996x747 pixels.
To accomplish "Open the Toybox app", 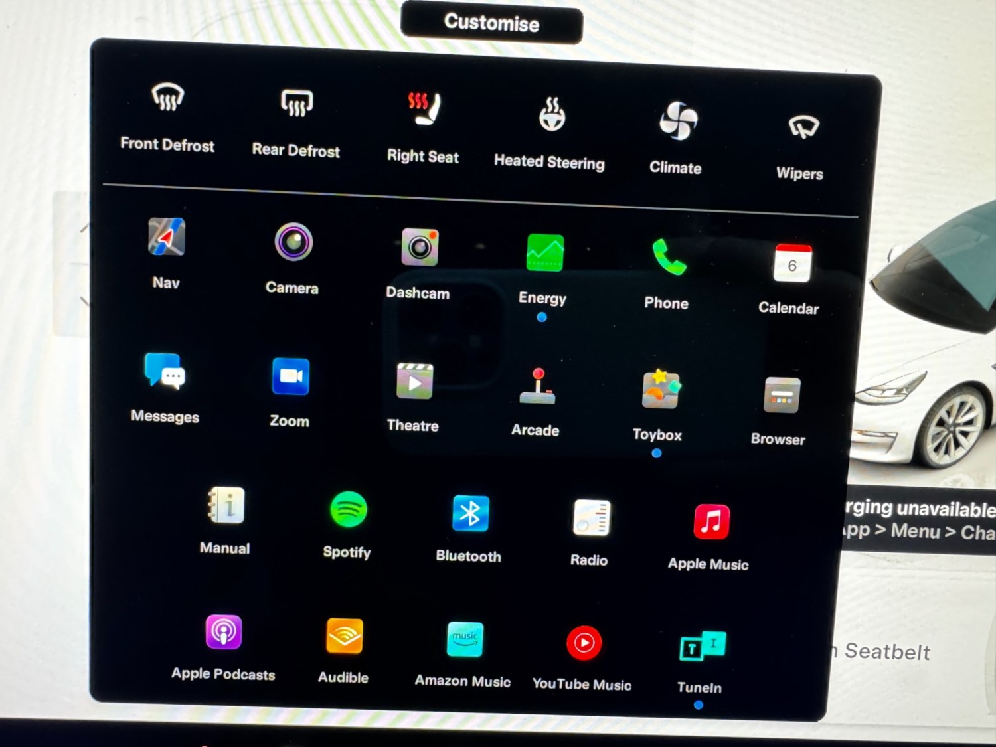I will 660,390.
